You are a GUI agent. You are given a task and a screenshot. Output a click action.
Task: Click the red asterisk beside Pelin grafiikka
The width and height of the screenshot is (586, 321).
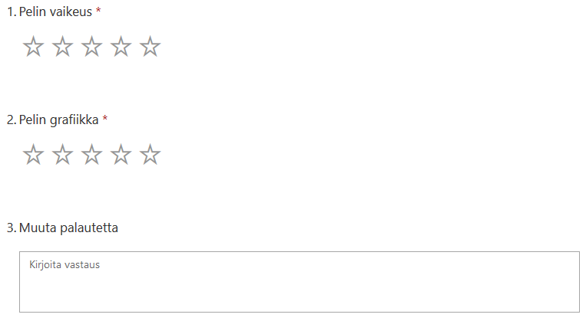[105, 120]
